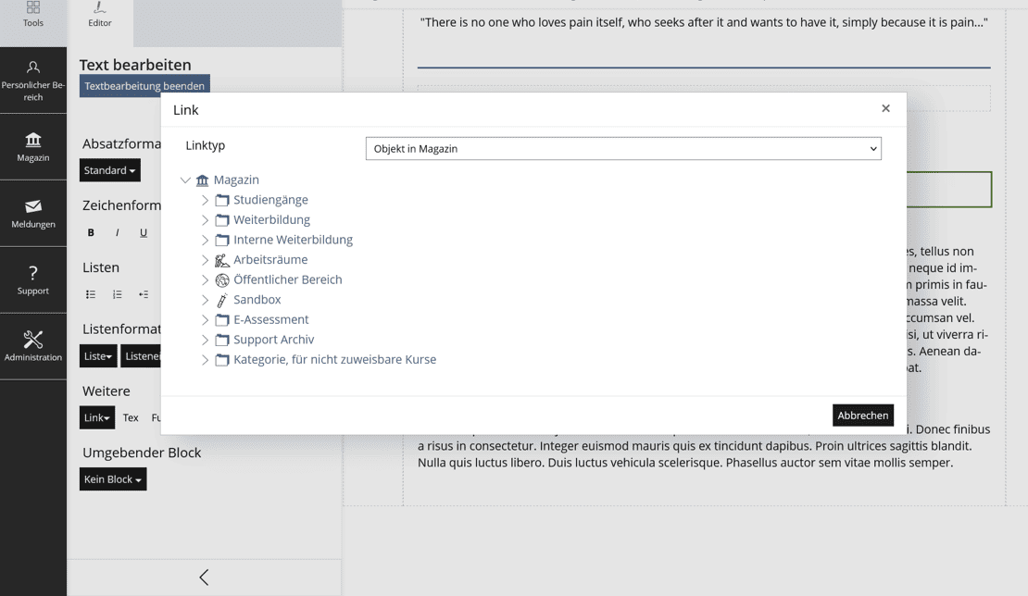This screenshot has width=1028, height=596.
Task: Open the Linktyp dropdown
Action: [x=623, y=149]
